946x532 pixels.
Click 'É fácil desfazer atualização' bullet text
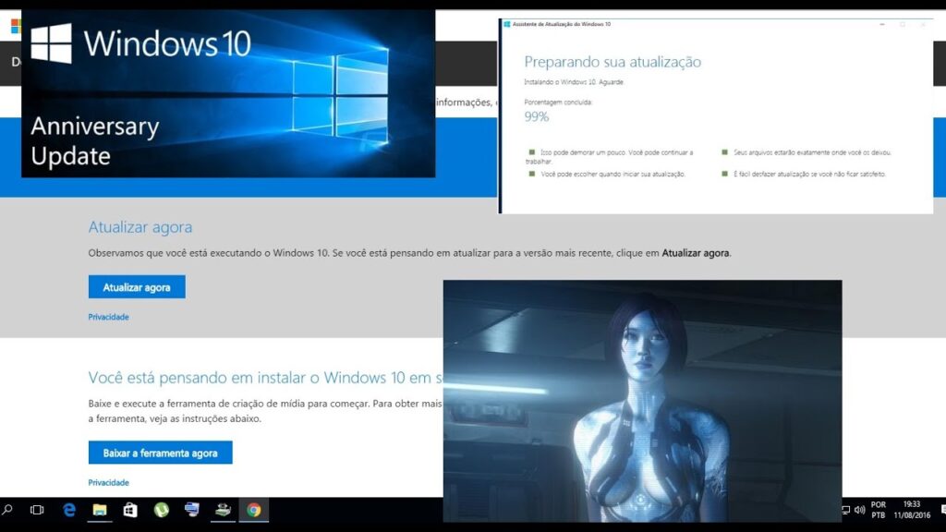[809, 175]
